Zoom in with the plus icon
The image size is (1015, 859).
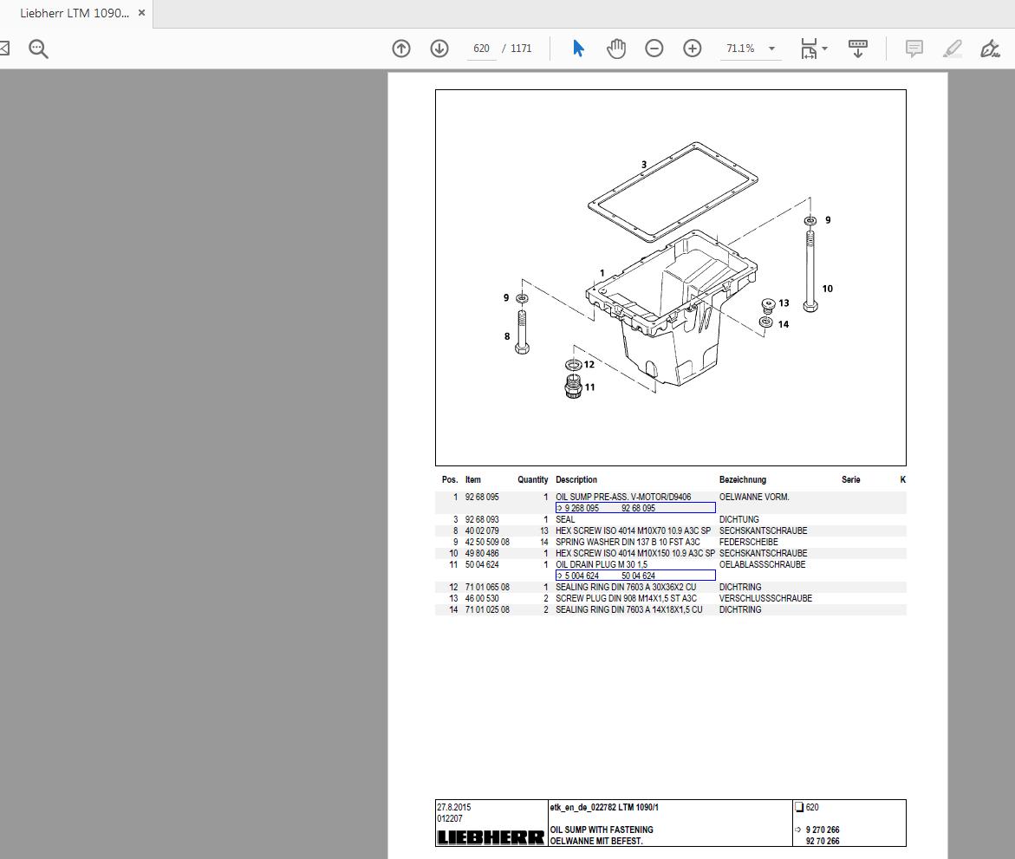click(x=693, y=49)
